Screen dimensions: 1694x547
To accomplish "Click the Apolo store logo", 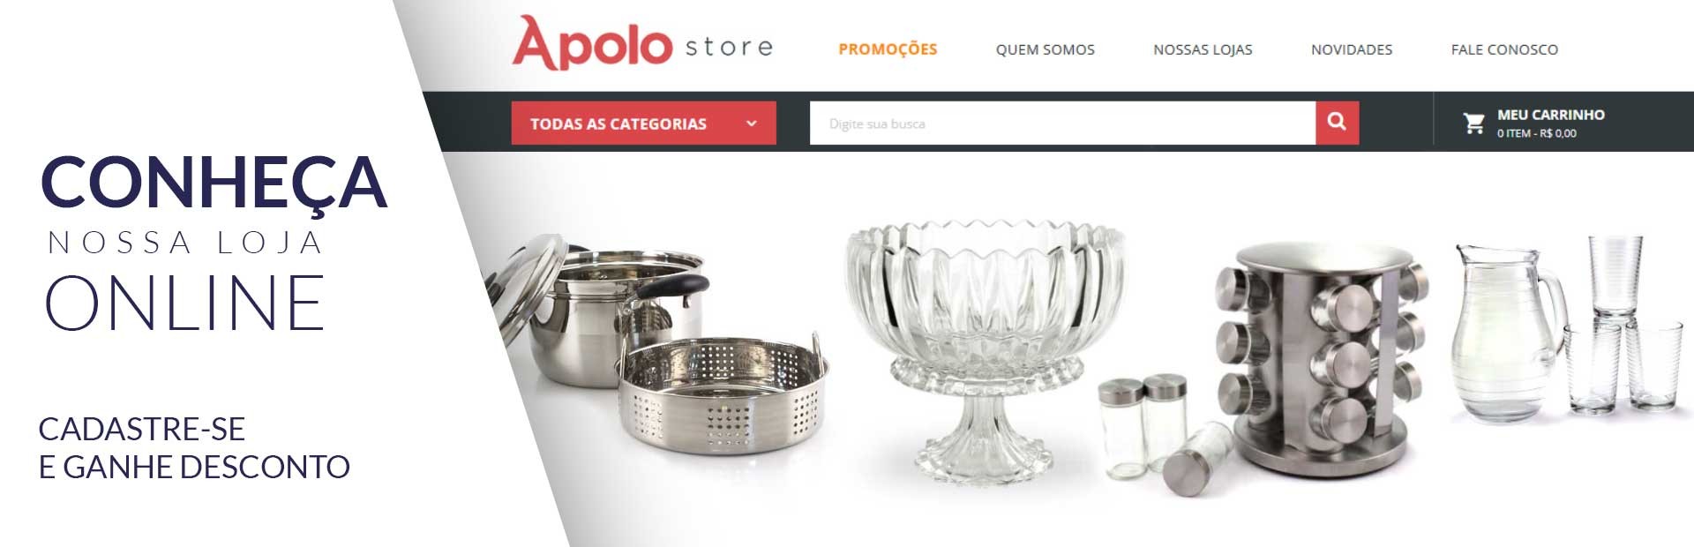I will tap(642, 42).
